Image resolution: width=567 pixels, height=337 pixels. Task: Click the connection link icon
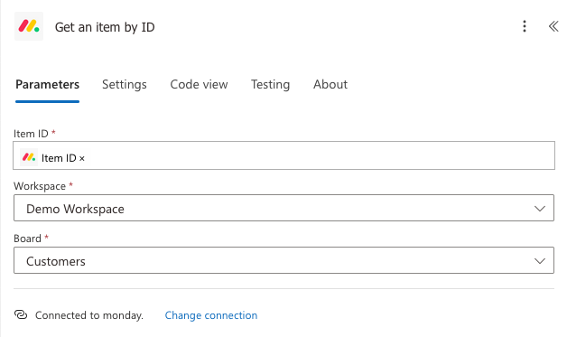(21, 314)
